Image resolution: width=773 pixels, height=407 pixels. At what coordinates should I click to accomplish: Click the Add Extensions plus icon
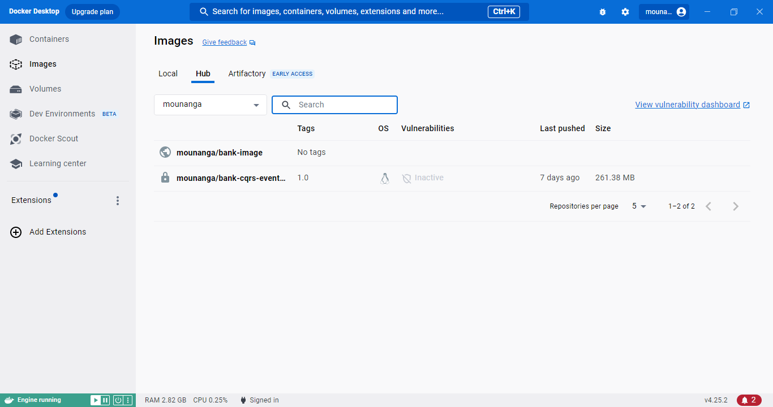coord(16,232)
